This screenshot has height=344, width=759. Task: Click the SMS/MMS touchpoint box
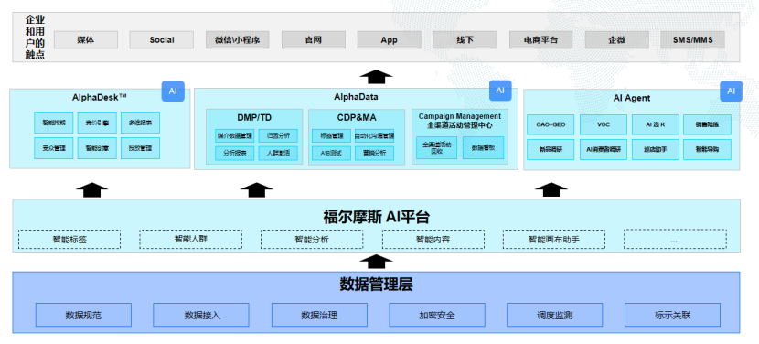pos(692,39)
